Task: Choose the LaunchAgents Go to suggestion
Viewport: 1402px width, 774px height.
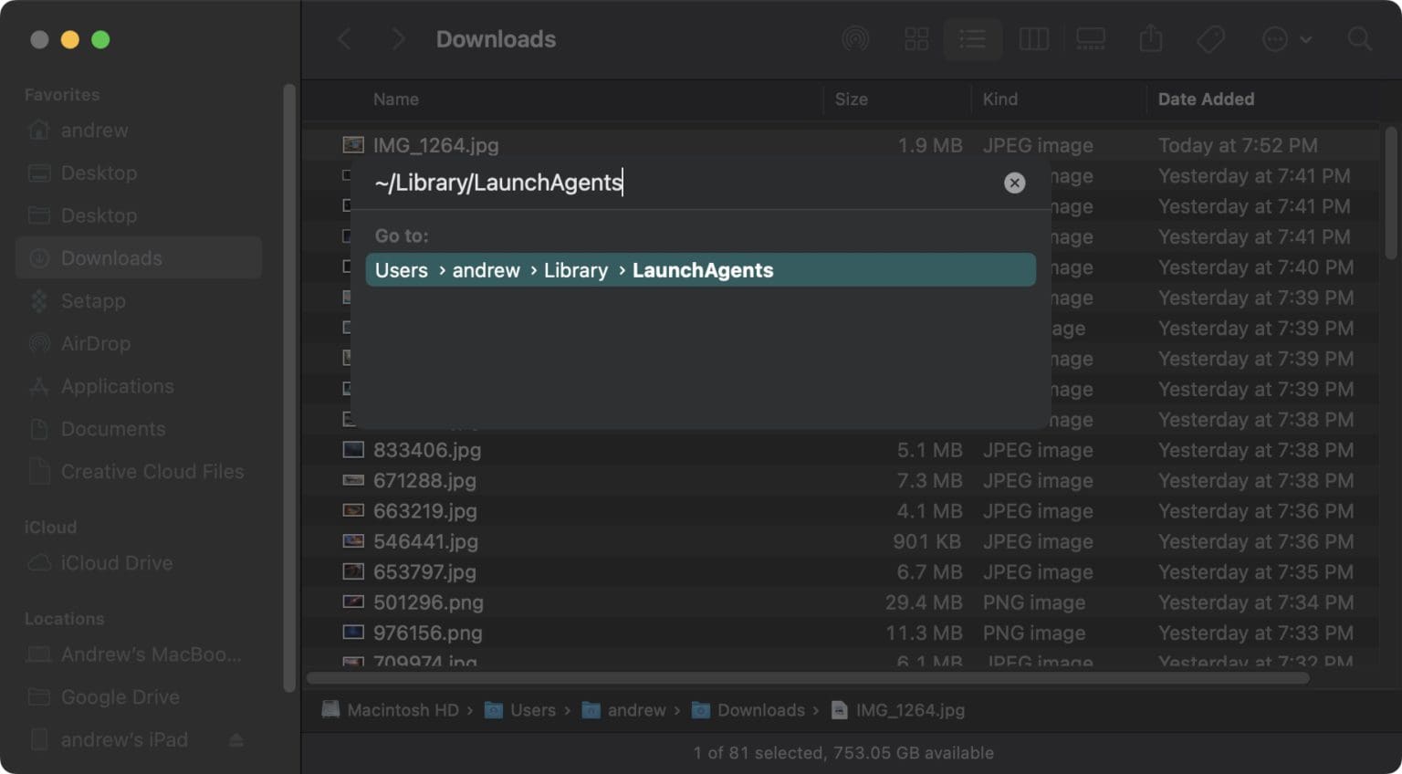Action: click(x=700, y=269)
